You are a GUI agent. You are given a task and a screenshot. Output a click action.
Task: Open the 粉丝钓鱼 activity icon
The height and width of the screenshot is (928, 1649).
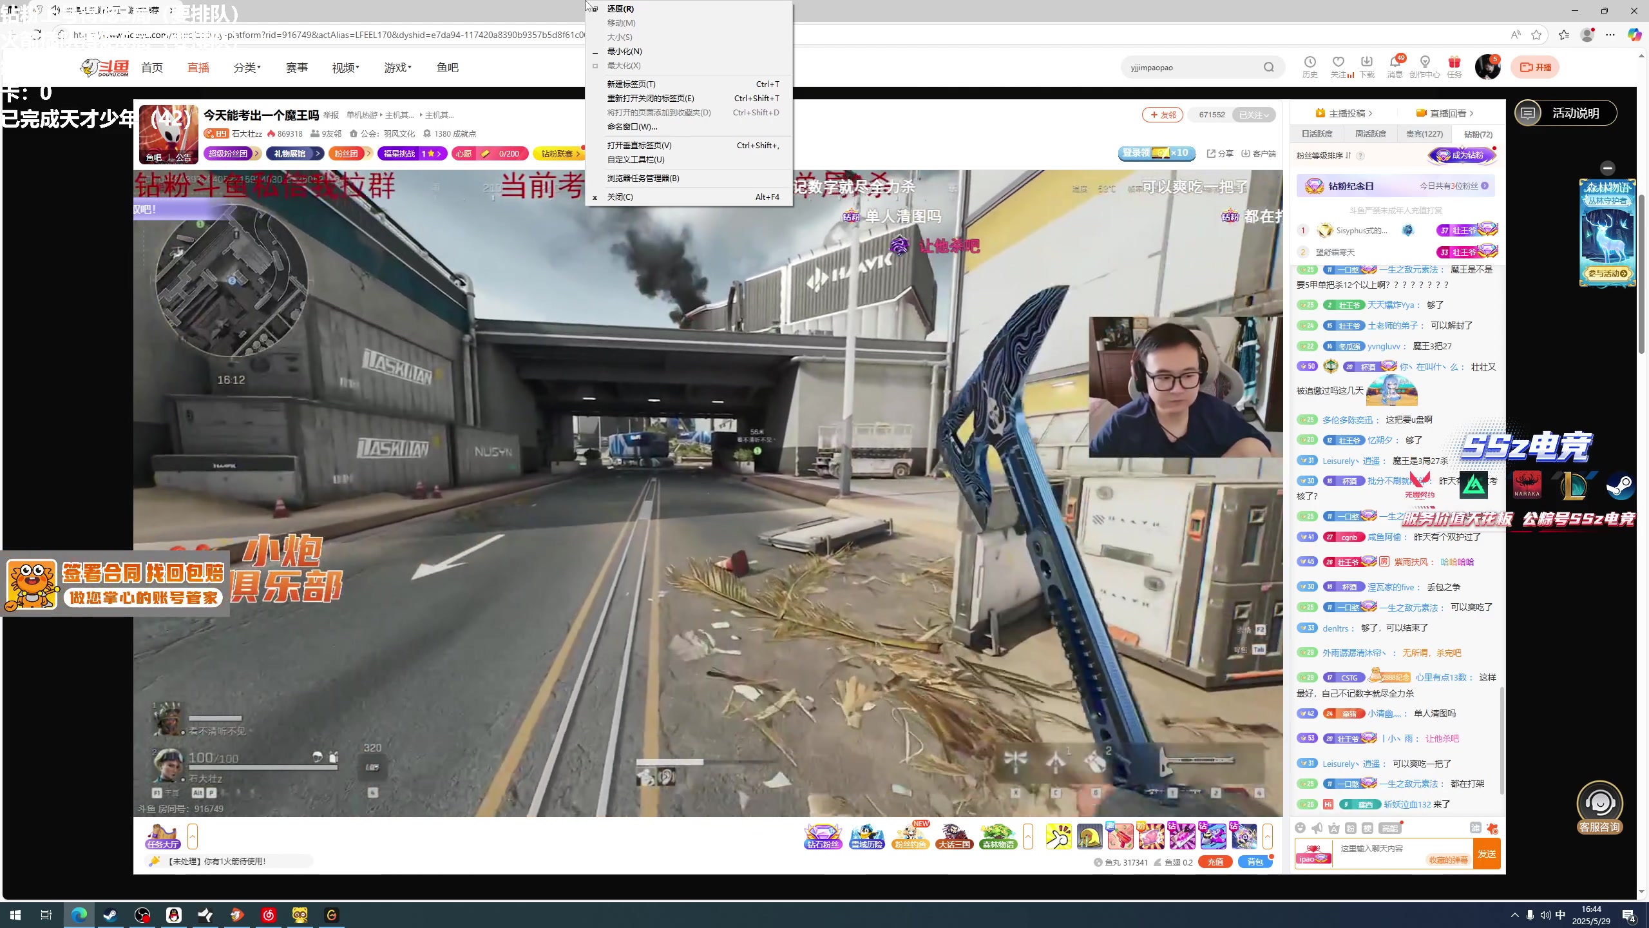[x=911, y=836]
